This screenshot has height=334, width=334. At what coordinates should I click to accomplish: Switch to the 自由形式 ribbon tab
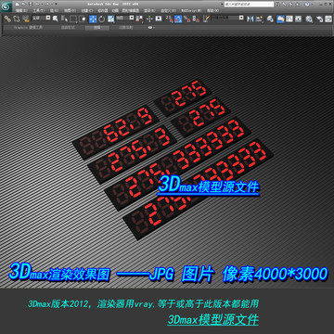tap(68, 28)
